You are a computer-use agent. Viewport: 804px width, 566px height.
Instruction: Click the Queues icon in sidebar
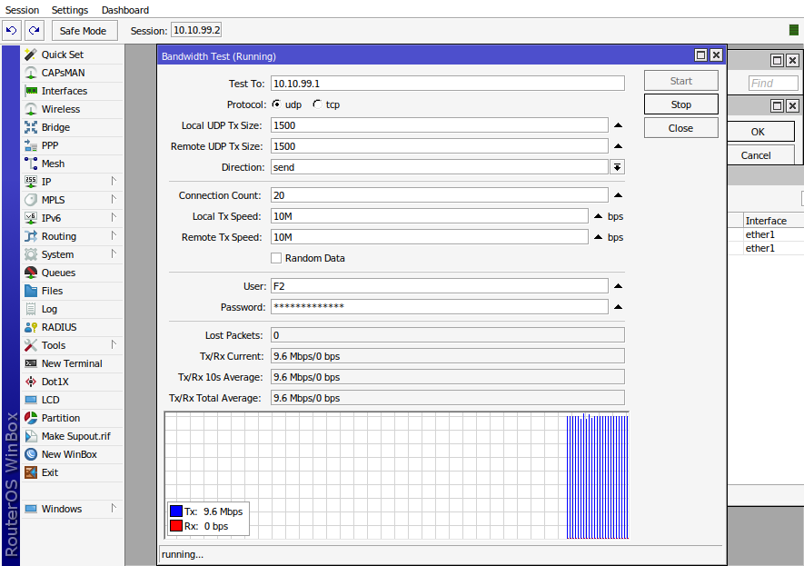pos(31,273)
